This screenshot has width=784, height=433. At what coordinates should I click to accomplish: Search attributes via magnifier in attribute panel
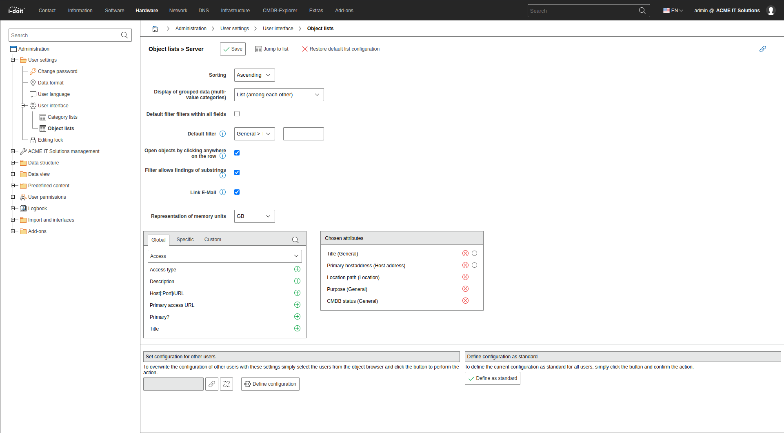(x=295, y=240)
